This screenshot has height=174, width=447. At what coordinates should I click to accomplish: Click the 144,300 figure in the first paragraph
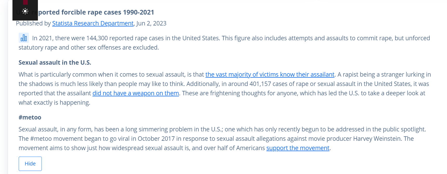click(x=97, y=38)
